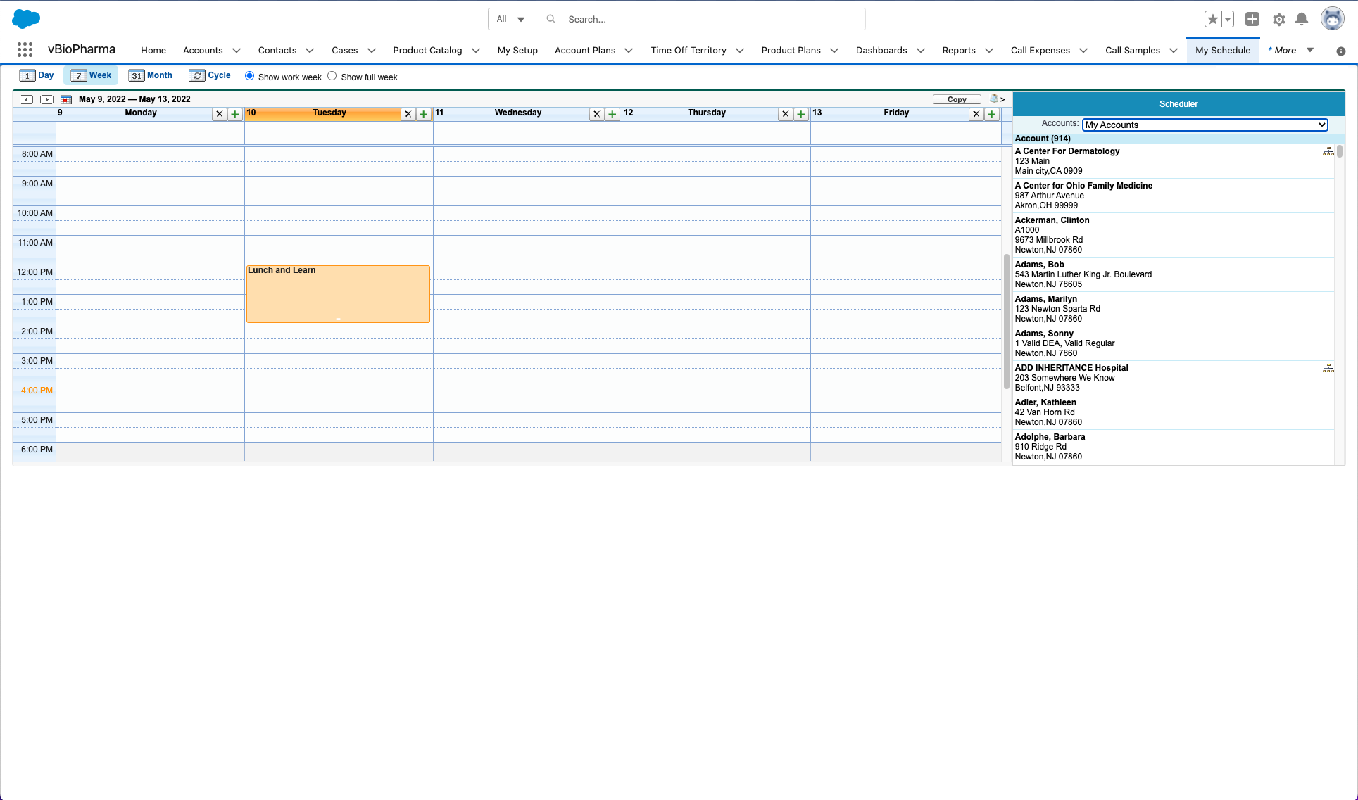Open the App Launcher grid
The width and height of the screenshot is (1358, 800).
pyautogui.click(x=25, y=50)
